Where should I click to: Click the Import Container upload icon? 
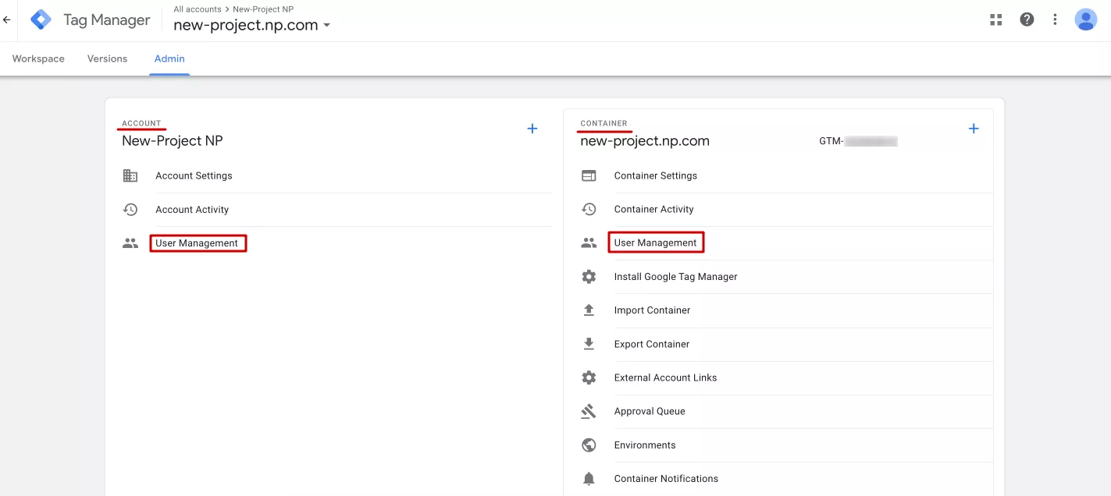click(x=589, y=310)
